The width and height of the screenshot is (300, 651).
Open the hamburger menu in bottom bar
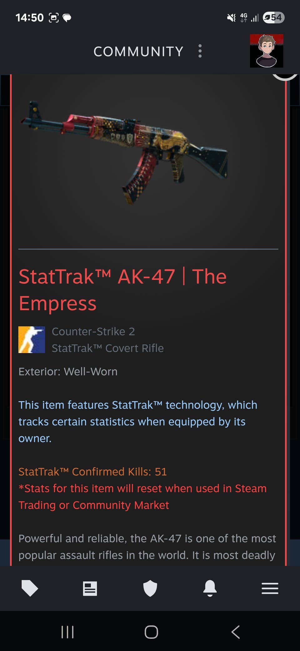click(x=270, y=588)
